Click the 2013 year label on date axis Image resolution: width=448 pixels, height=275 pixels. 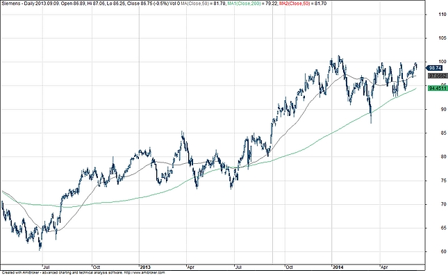145,267
